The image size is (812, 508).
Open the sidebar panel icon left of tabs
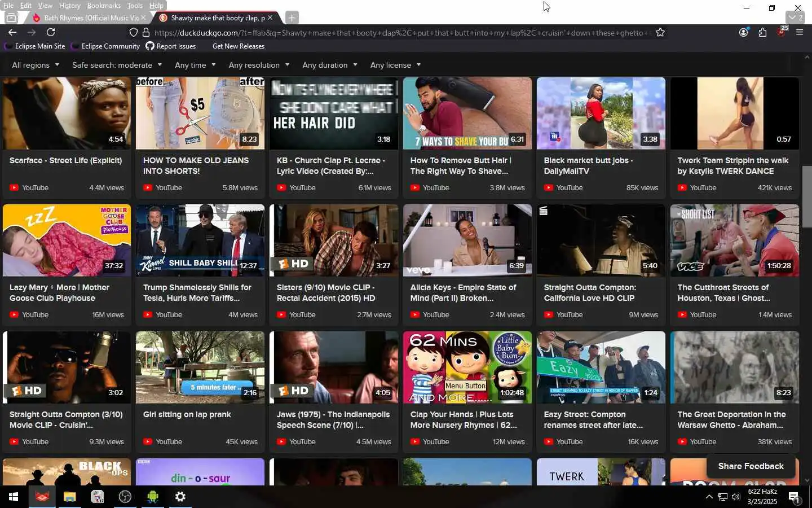tap(11, 17)
